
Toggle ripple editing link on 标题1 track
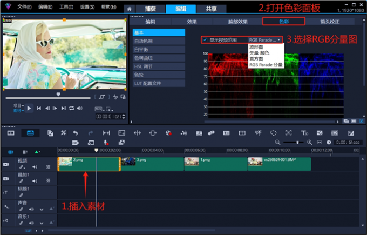point(21,195)
